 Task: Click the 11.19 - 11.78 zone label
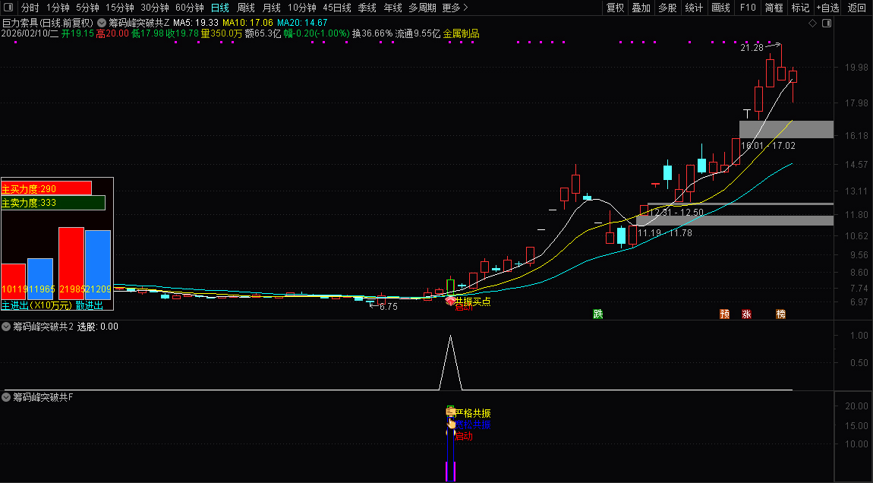coord(665,233)
